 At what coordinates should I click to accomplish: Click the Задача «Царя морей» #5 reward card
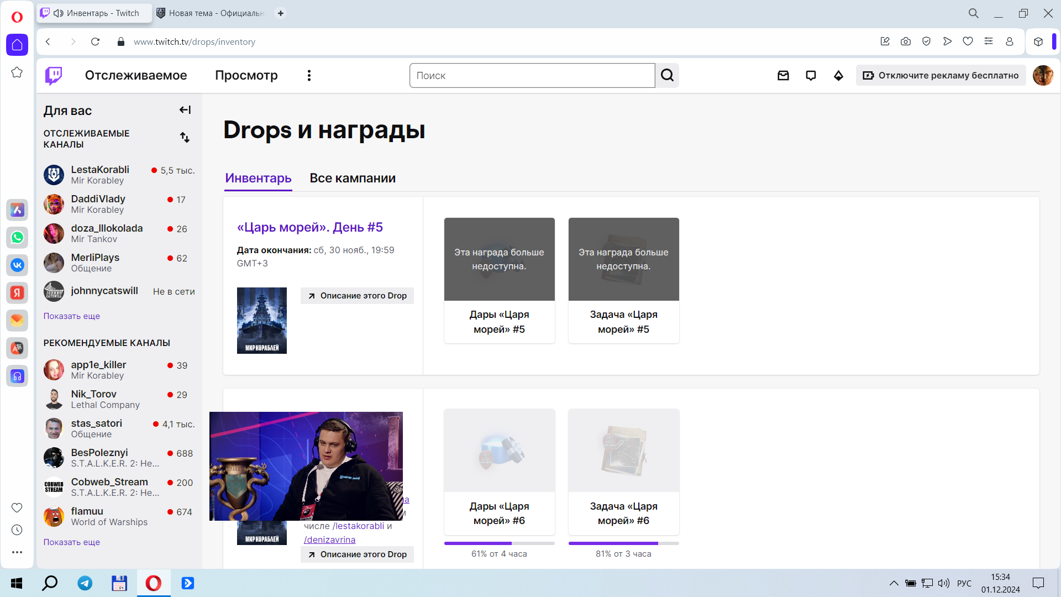click(x=623, y=281)
